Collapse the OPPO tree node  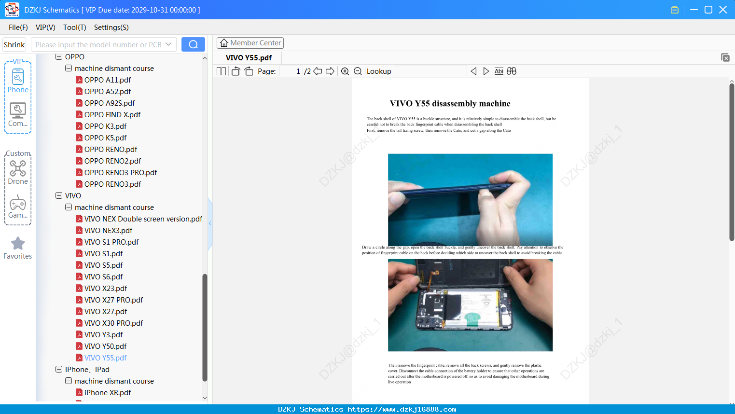tap(59, 56)
